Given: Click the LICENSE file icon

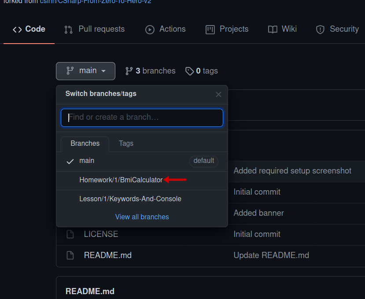Looking at the screenshot, I should [x=70, y=234].
